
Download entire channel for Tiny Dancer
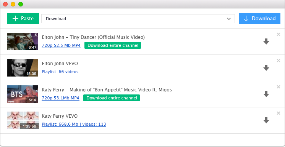coord(113,45)
